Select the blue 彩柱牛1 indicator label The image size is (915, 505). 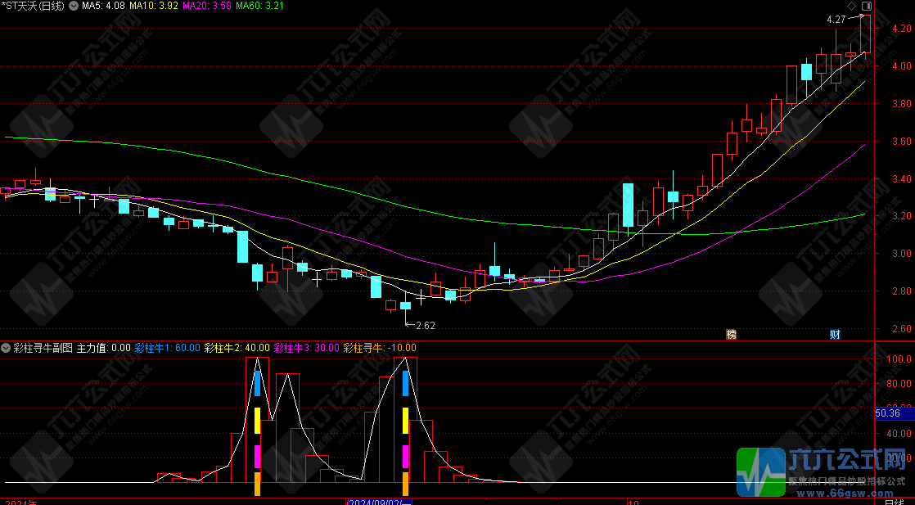click(x=168, y=348)
